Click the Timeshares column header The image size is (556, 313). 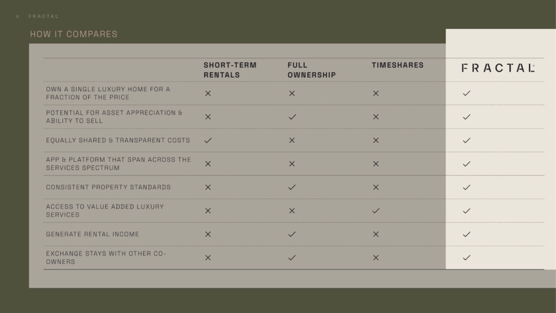coord(397,66)
